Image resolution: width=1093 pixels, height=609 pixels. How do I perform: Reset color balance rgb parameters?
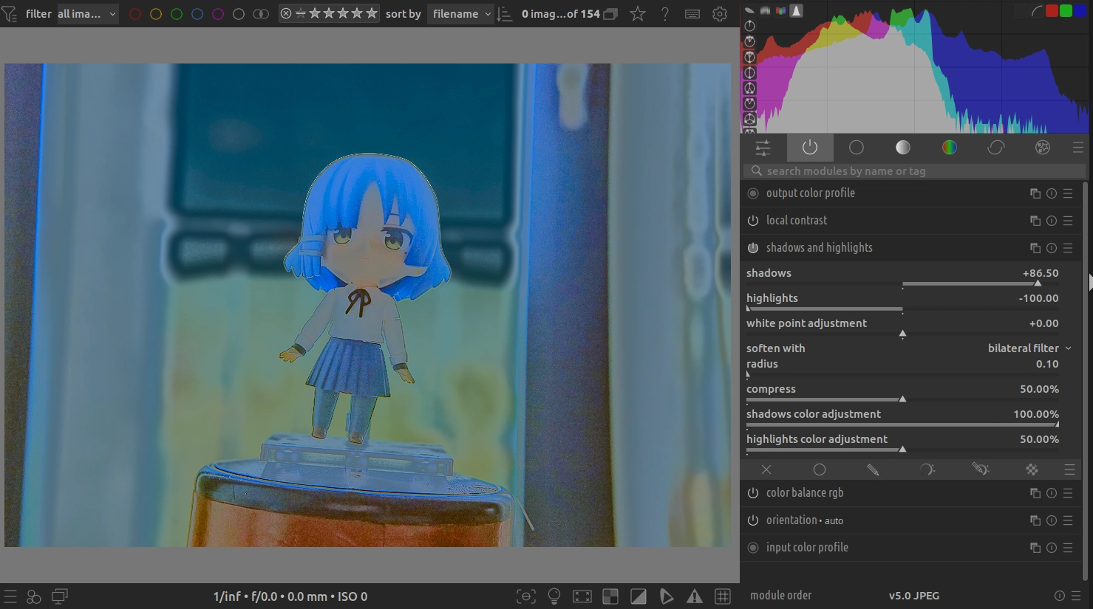[x=1052, y=493]
